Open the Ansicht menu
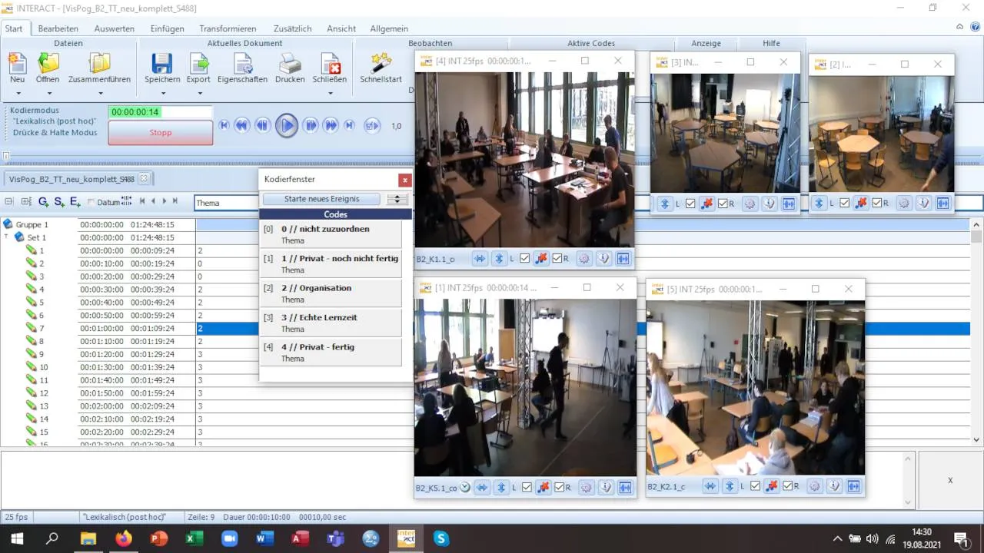 [341, 28]
